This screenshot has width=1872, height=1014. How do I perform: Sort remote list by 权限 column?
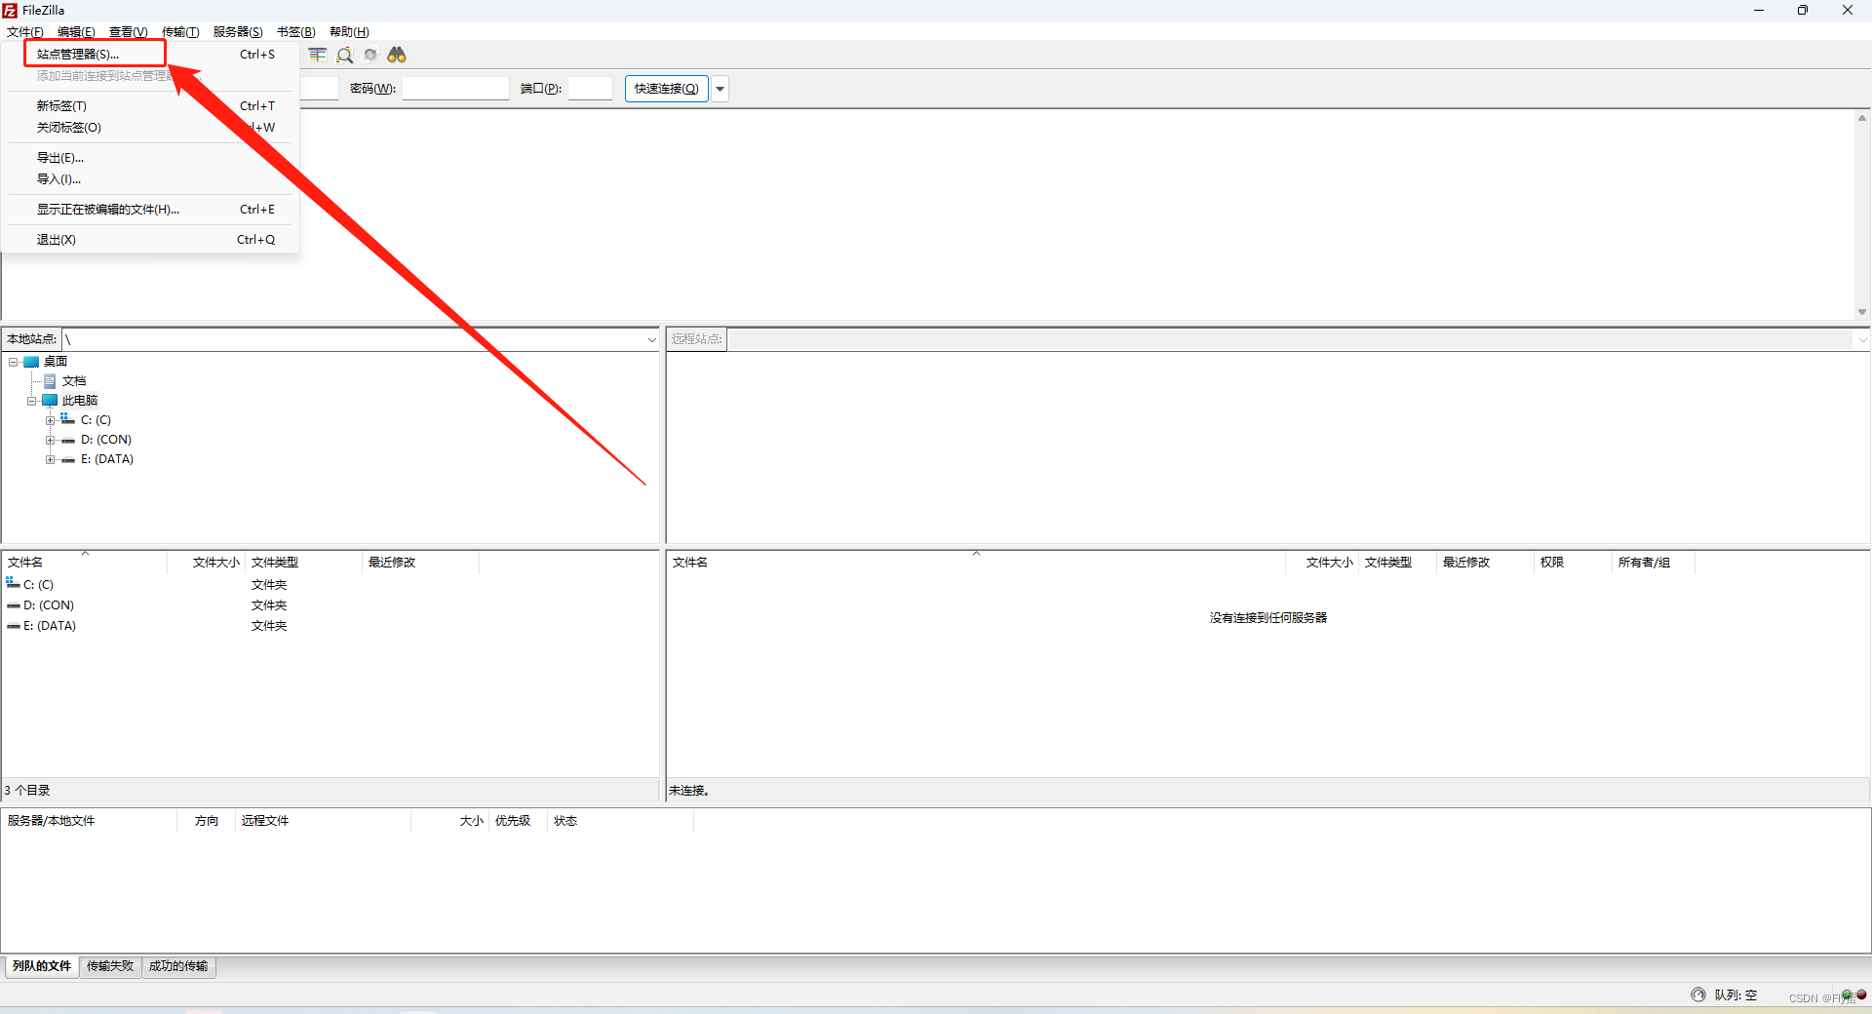tap(1573, 563)
